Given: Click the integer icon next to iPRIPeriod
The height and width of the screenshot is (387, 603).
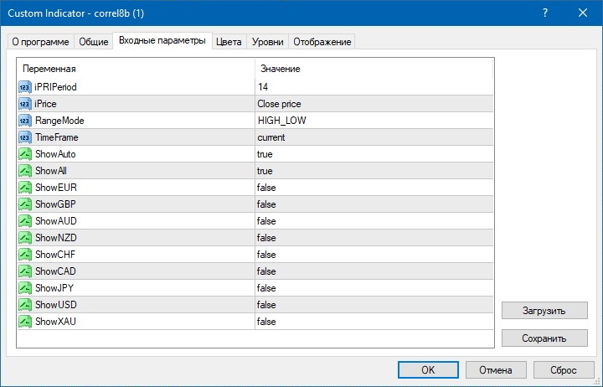Looking at the screenshot, I should pos(24,87).
